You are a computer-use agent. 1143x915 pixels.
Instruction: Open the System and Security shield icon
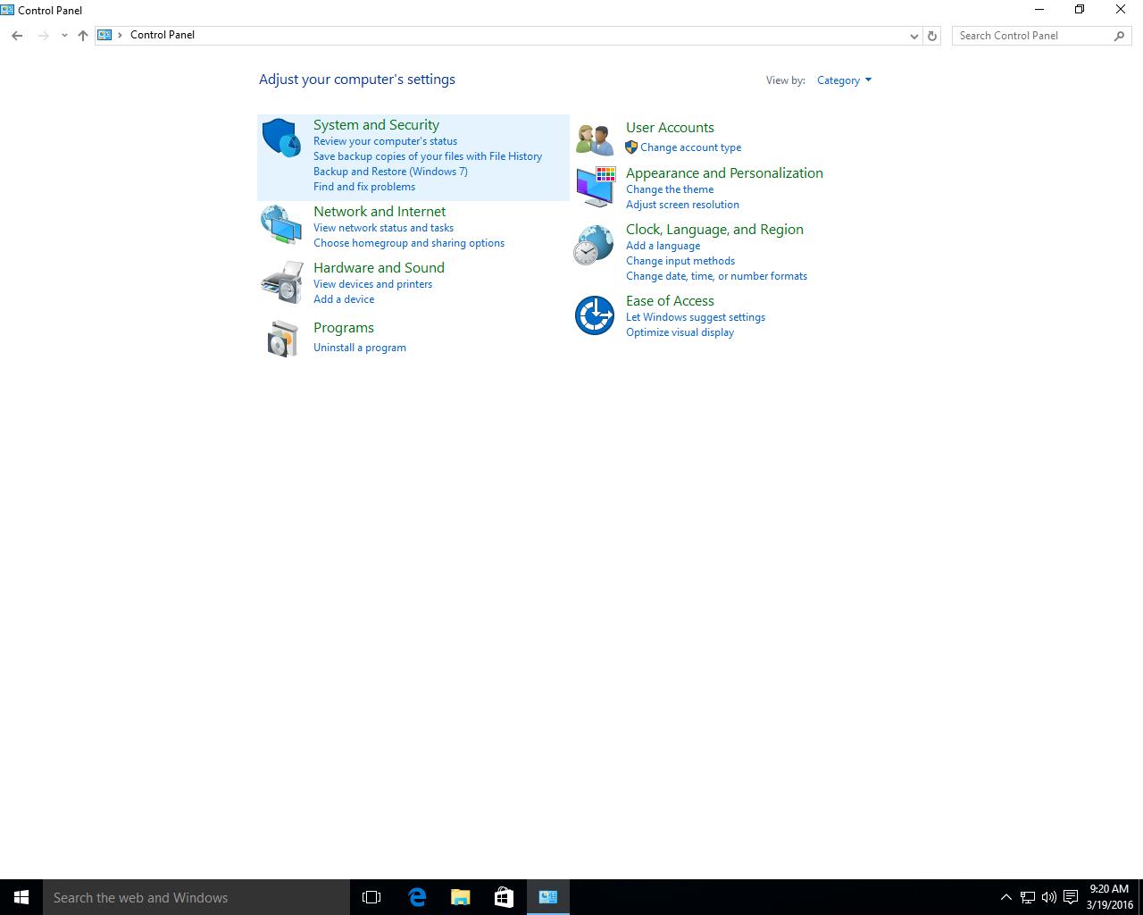pos(281,138)
